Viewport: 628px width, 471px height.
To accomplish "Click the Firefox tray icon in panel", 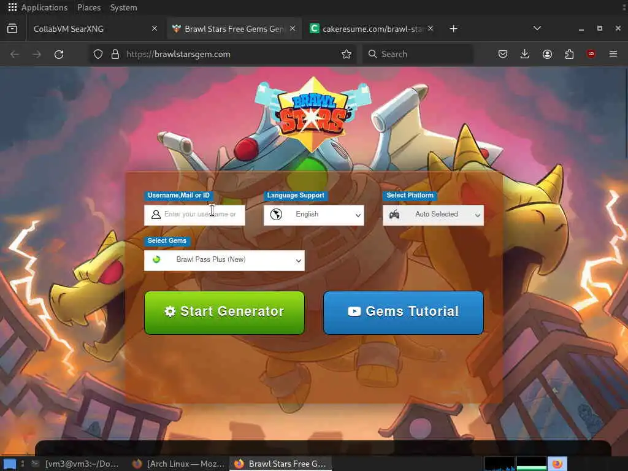I will coord(557,464).
